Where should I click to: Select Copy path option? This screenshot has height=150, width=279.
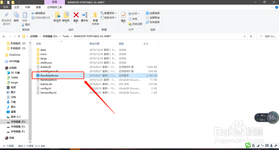tap(39, 13)
